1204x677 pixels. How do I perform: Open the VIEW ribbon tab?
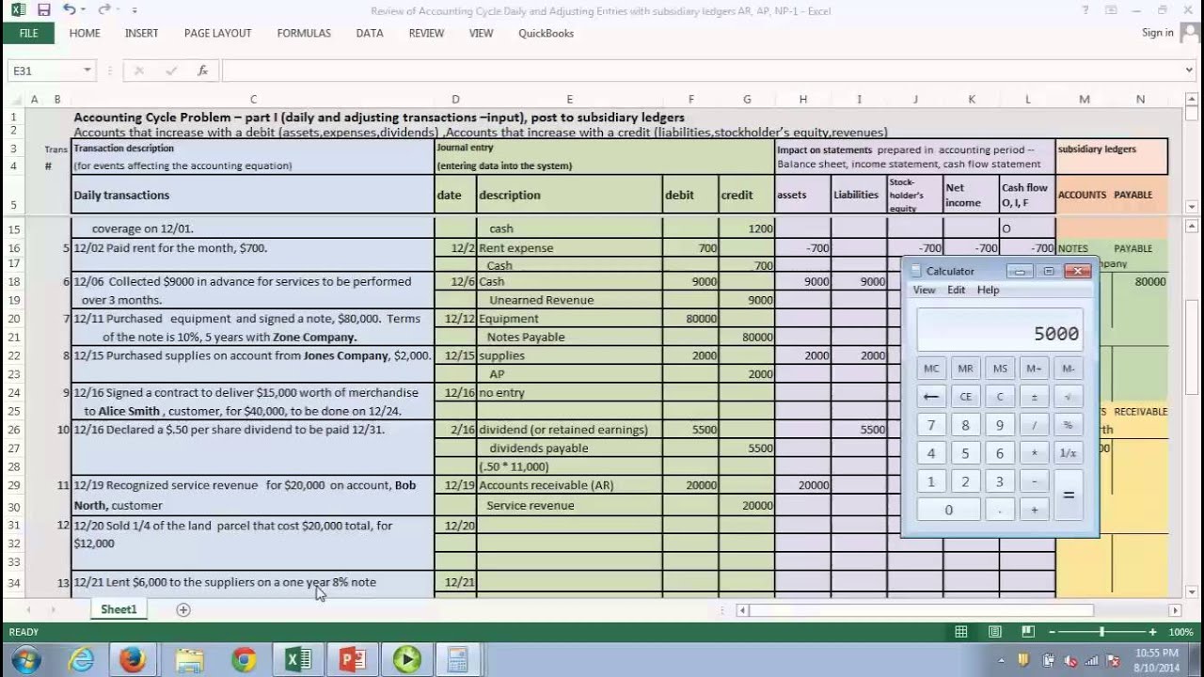[x=481, y=33]
